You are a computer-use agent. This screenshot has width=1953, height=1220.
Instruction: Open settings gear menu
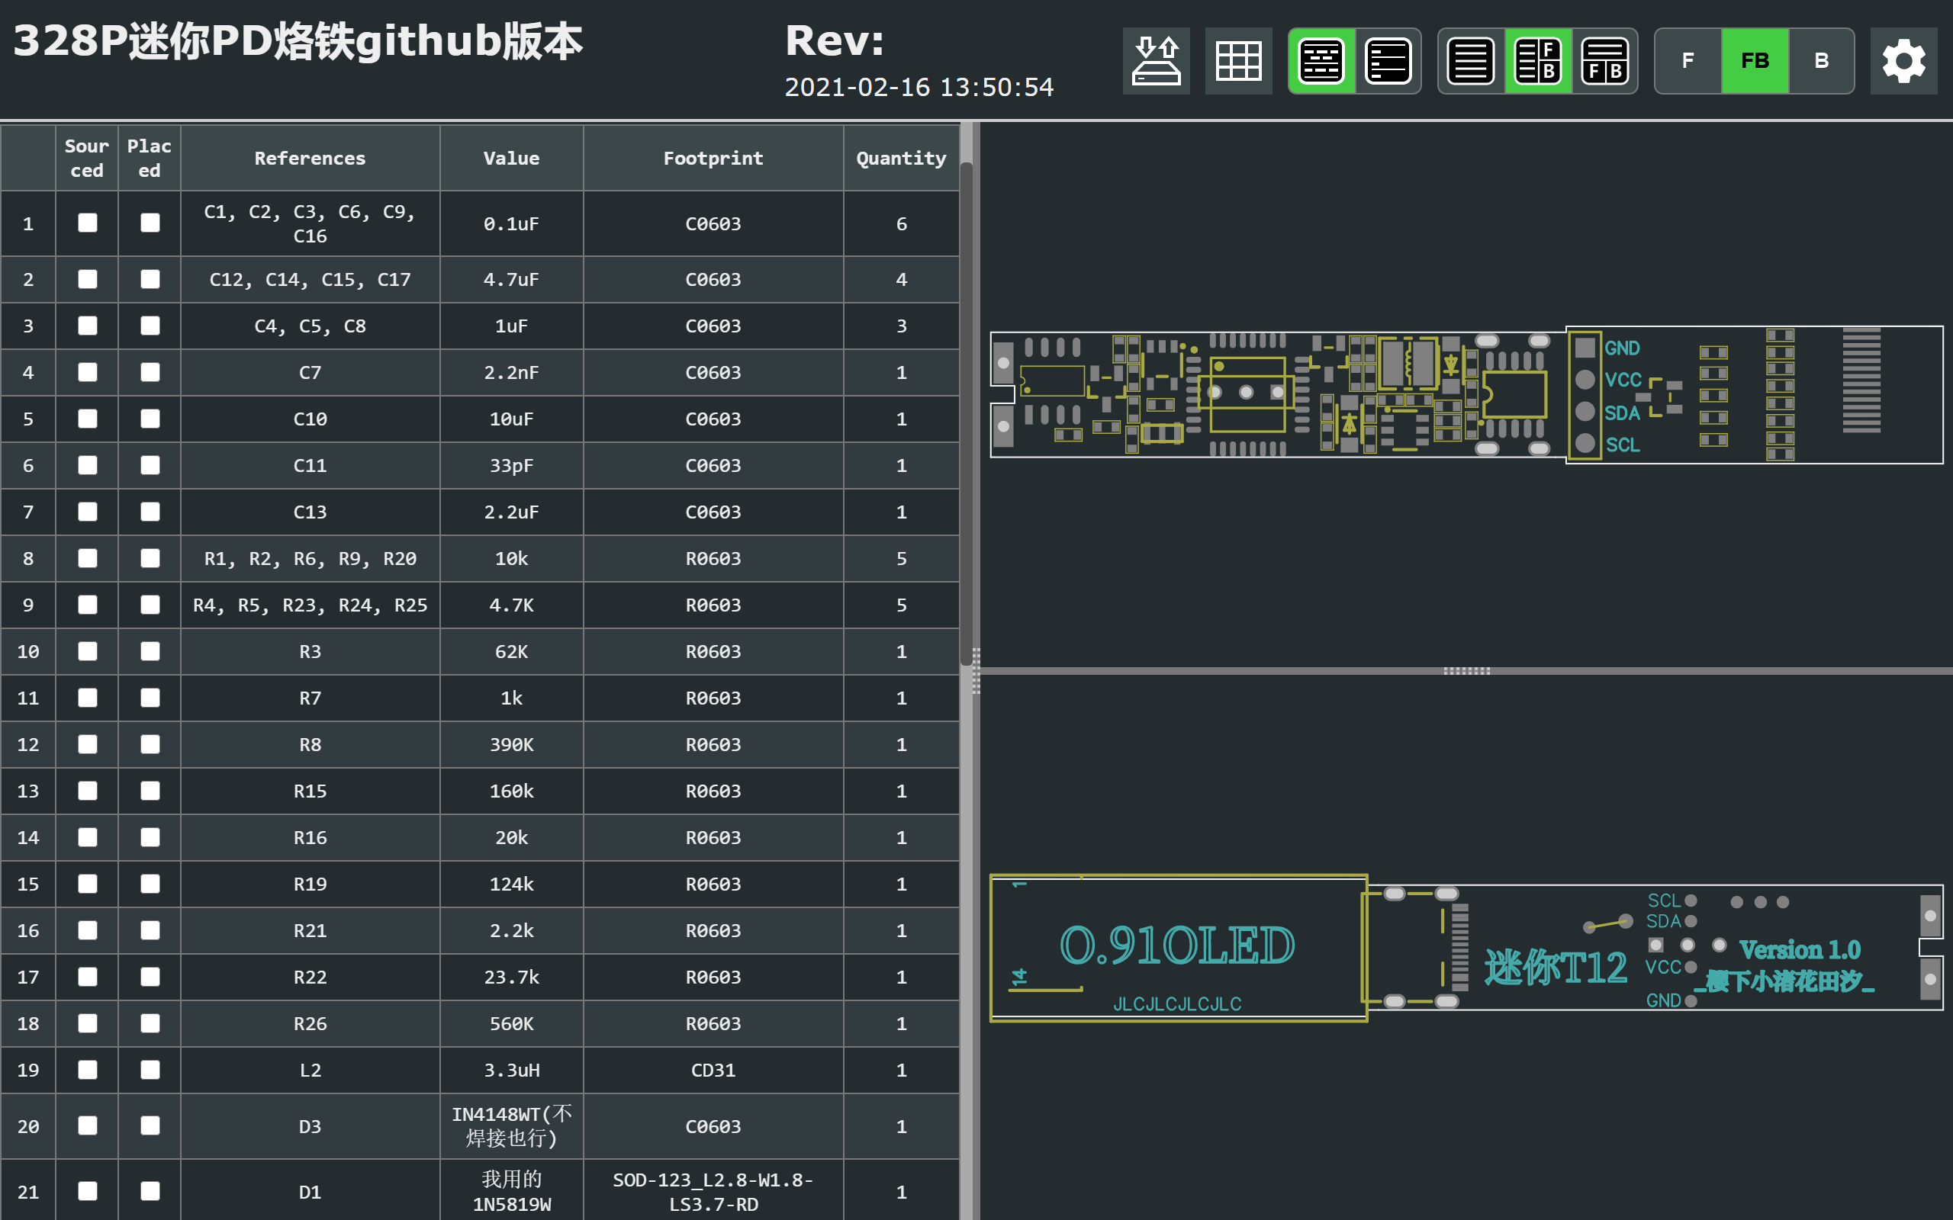point(1903,60)
